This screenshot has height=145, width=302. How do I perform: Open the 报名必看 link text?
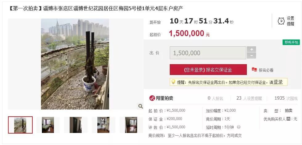coord(266,70)
